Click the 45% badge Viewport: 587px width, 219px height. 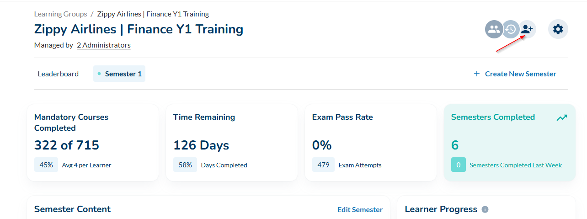point(46,165)
